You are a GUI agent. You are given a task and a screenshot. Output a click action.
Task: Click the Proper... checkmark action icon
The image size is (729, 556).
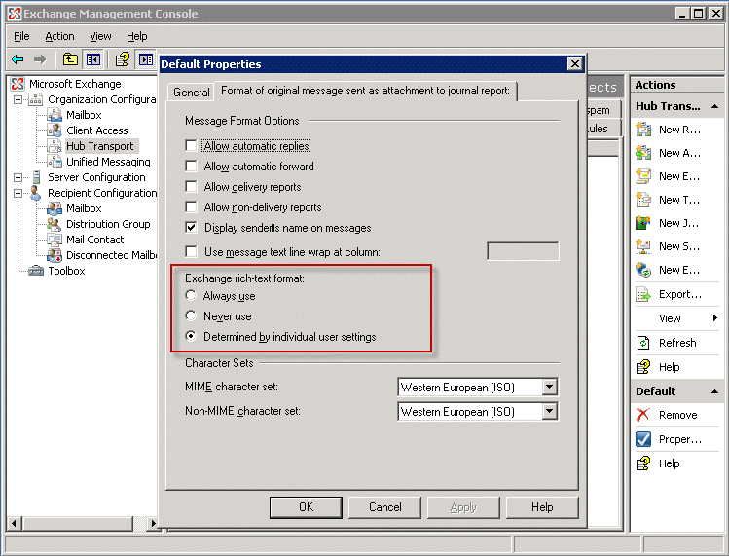coord(643,439)
